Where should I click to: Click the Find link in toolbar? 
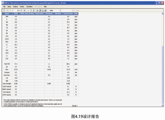pos(73,10)
